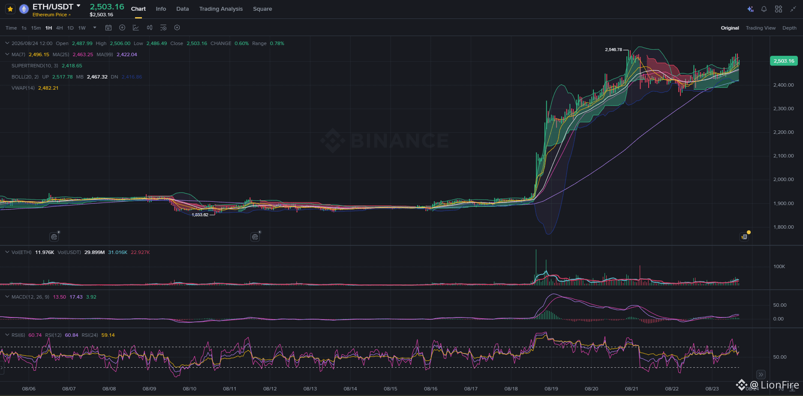Expand the more intervals dropdown arrow
Viewport: 803px width, 396px height.
[95, 28]
